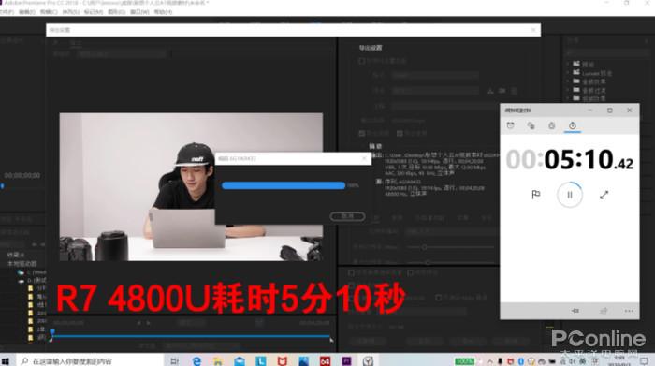655x366 pixels.
Task: Open the McAfee icon on the taskbar
Action: [x=283, y=360]
